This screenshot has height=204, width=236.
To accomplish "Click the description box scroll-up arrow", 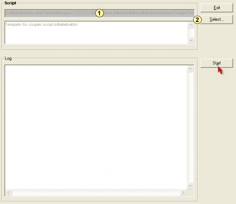I will click(191, 25).
